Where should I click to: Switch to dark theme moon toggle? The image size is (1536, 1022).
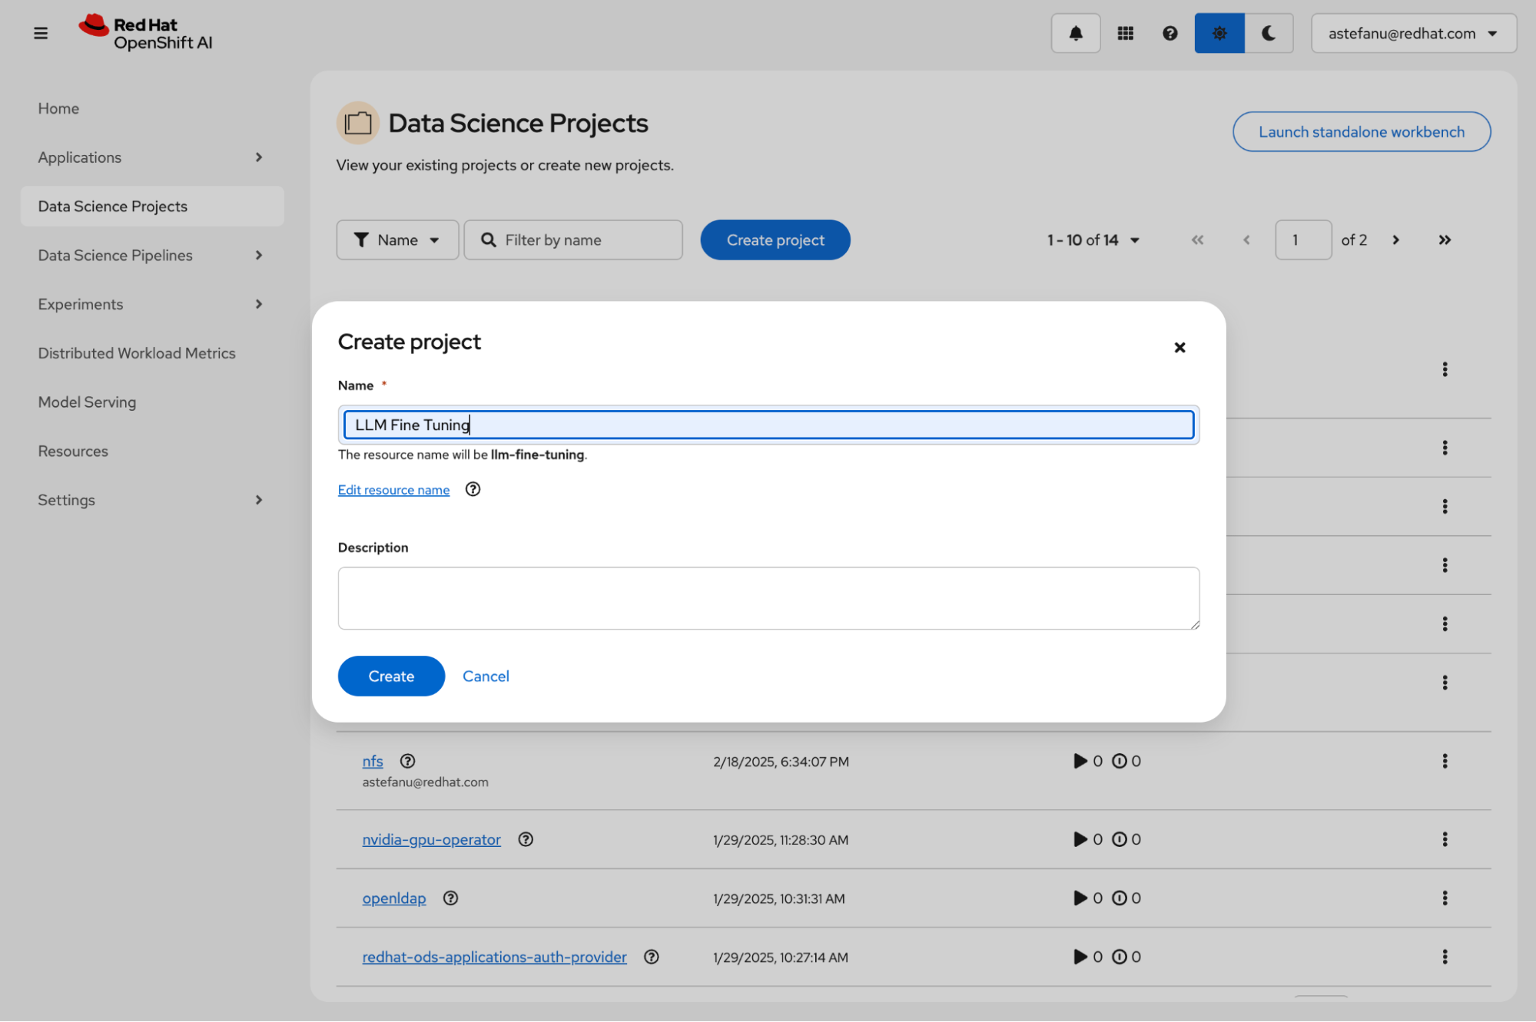click(x=1268, y=33)
